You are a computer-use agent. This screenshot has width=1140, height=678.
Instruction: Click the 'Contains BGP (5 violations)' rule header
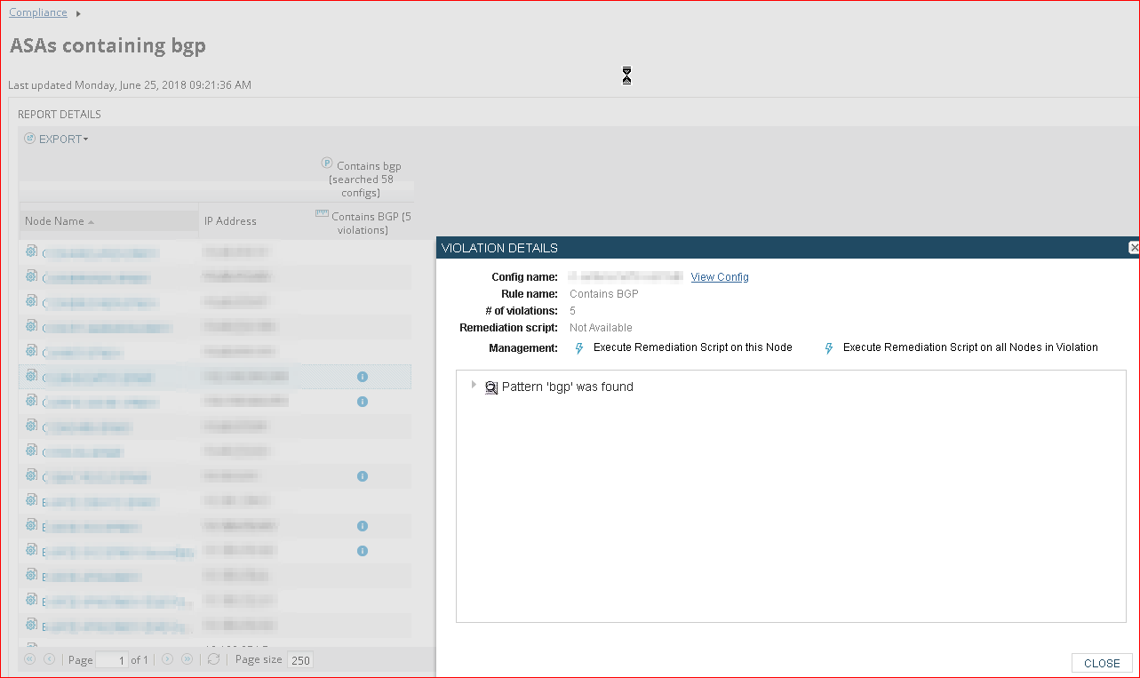coord(364,223)
